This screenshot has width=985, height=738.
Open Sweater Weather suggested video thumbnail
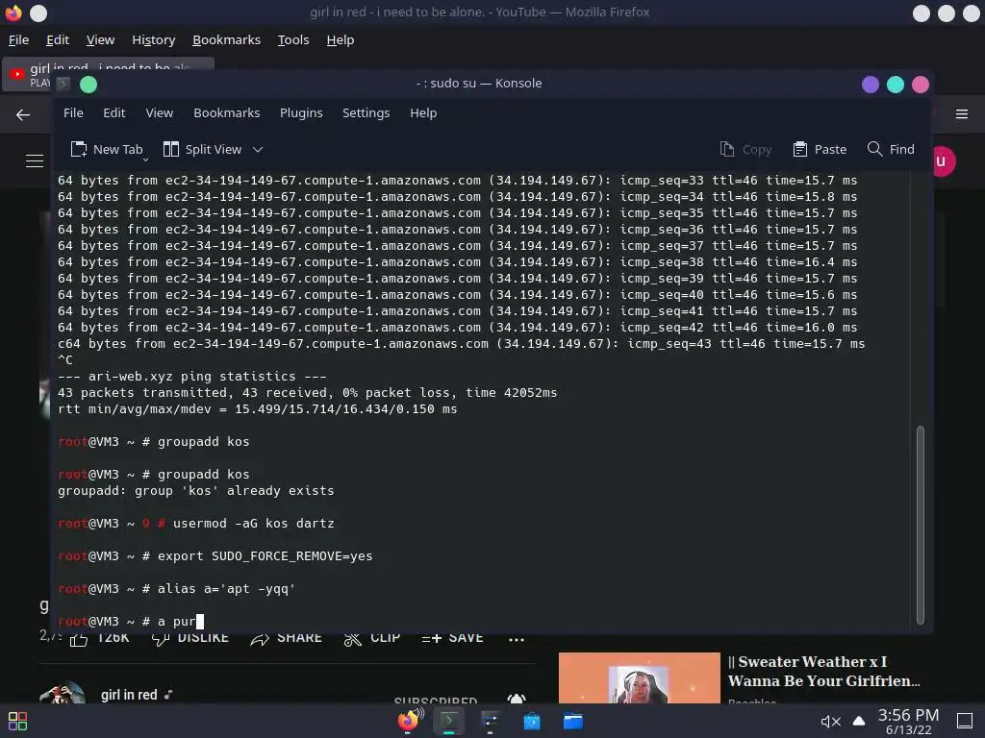click(x=640, y=677)
